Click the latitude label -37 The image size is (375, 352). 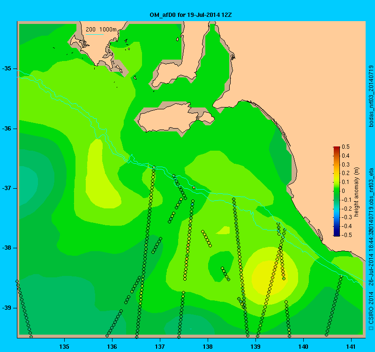coord(7,188)
